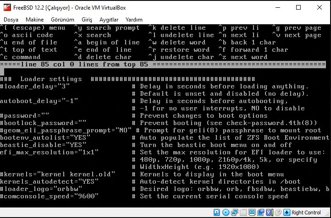Click the ^g prev page help entry
The image size is (331, 218).
tap(297, 27)
